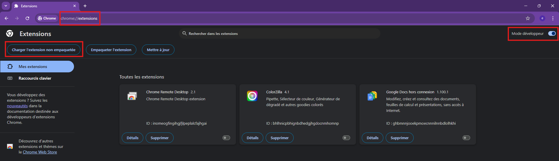Click the browser back arrow icon
Viewport: 559px width, 161px height.
[6, 18]
